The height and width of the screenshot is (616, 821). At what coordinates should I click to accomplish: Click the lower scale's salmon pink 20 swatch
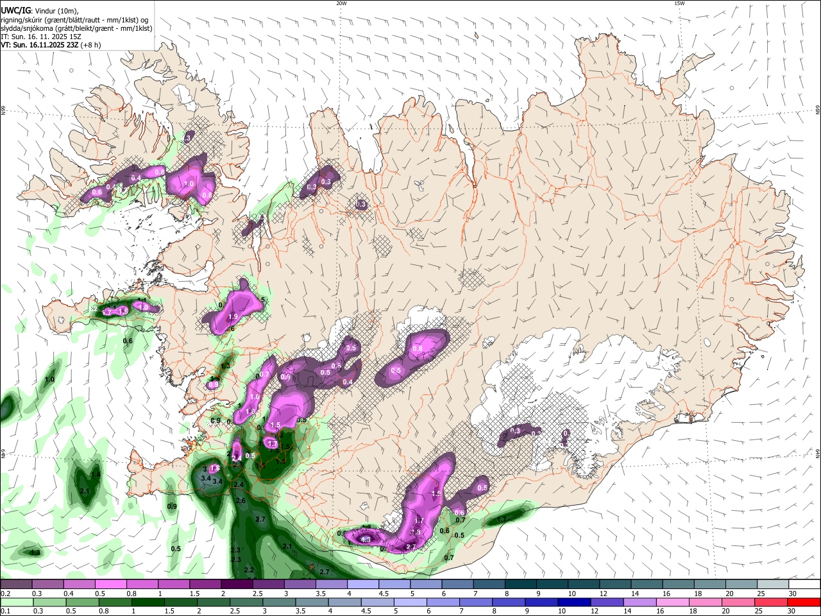(x=738, y=603)
